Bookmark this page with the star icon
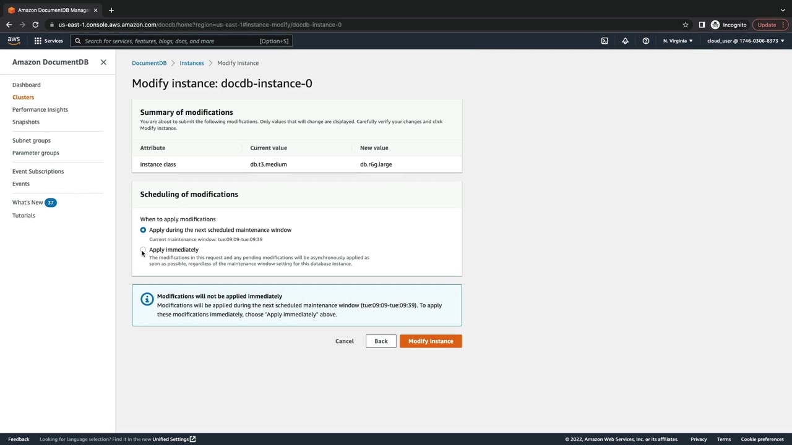Screen dimensions: 792x445 [685, 25]
